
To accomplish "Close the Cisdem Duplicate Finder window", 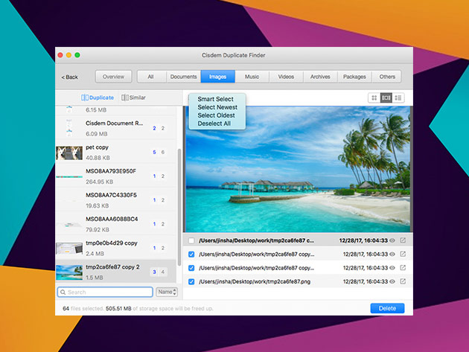I will [x=60, y=55].
